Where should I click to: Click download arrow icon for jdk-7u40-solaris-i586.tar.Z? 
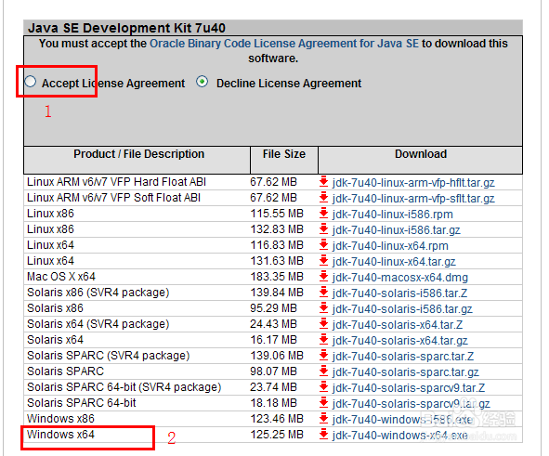(x=324, y=293)
